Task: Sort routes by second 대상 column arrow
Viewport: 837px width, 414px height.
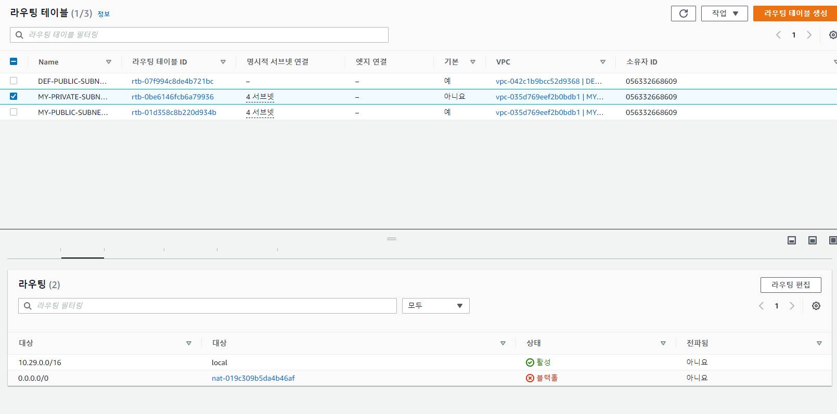Action: click(x=503, y=343)
